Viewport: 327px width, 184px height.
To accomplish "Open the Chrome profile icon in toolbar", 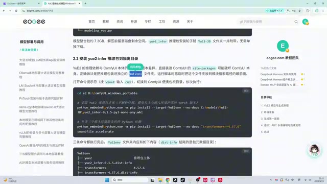I will pos(317,11).
